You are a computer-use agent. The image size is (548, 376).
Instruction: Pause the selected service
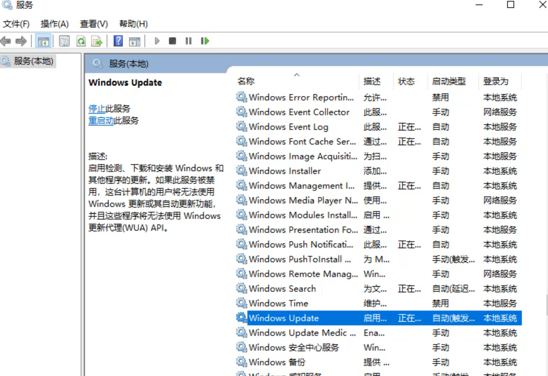pyautogui.click(x=188, y=41)
